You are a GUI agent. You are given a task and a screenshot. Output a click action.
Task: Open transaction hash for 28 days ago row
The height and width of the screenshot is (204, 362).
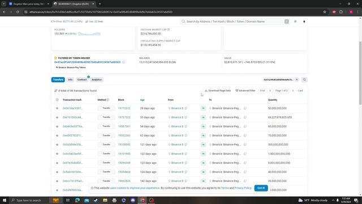72,108
